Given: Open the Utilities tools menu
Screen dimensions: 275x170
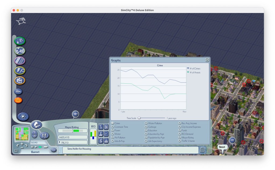Looking at the screenshot, I should pyautogui.click(x=20, y=70).
